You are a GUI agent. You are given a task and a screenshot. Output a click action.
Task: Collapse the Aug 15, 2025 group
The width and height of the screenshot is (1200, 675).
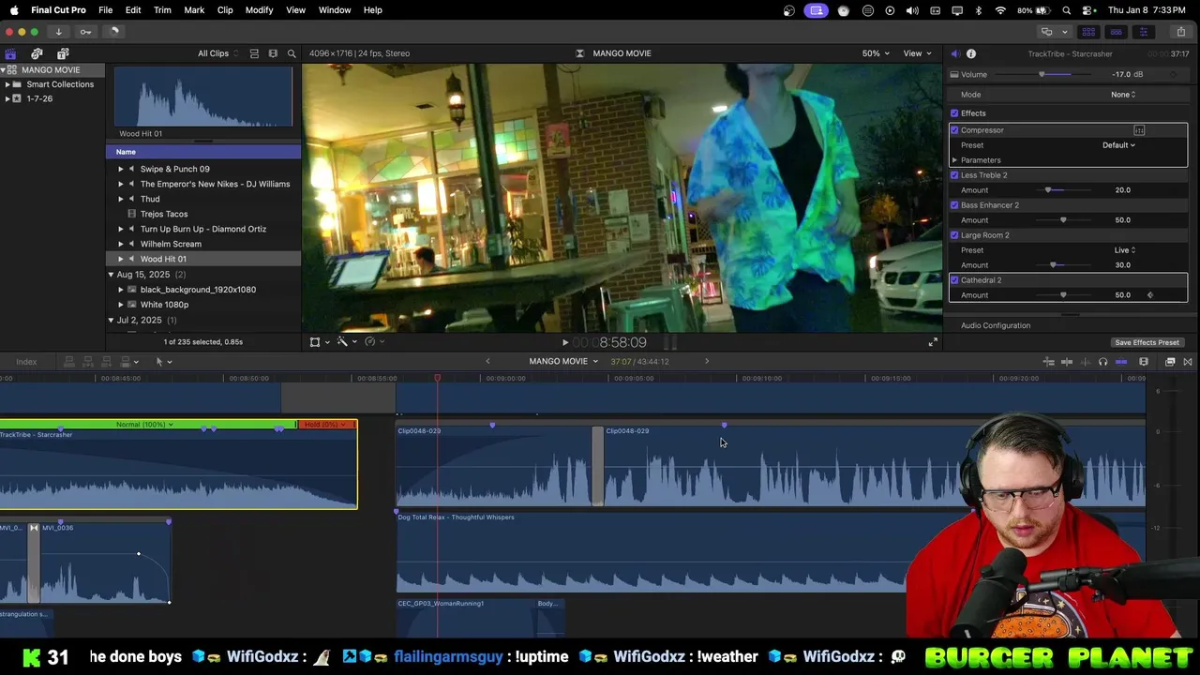pyautogui.click(x=111, y=275)
